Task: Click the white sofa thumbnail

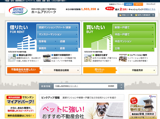Action: (12, 58)
